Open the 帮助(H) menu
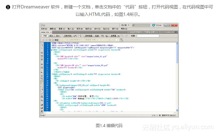217x134 pixels. (x=124, y=29)
